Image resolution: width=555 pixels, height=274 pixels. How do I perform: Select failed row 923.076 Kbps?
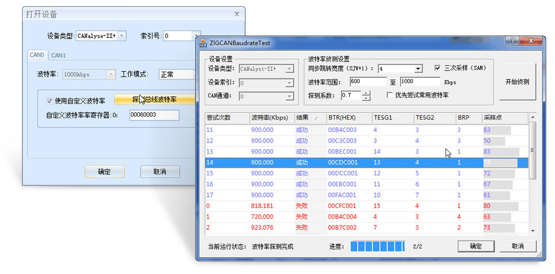367,228
